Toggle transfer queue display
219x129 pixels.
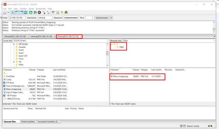tap(26, 13)
